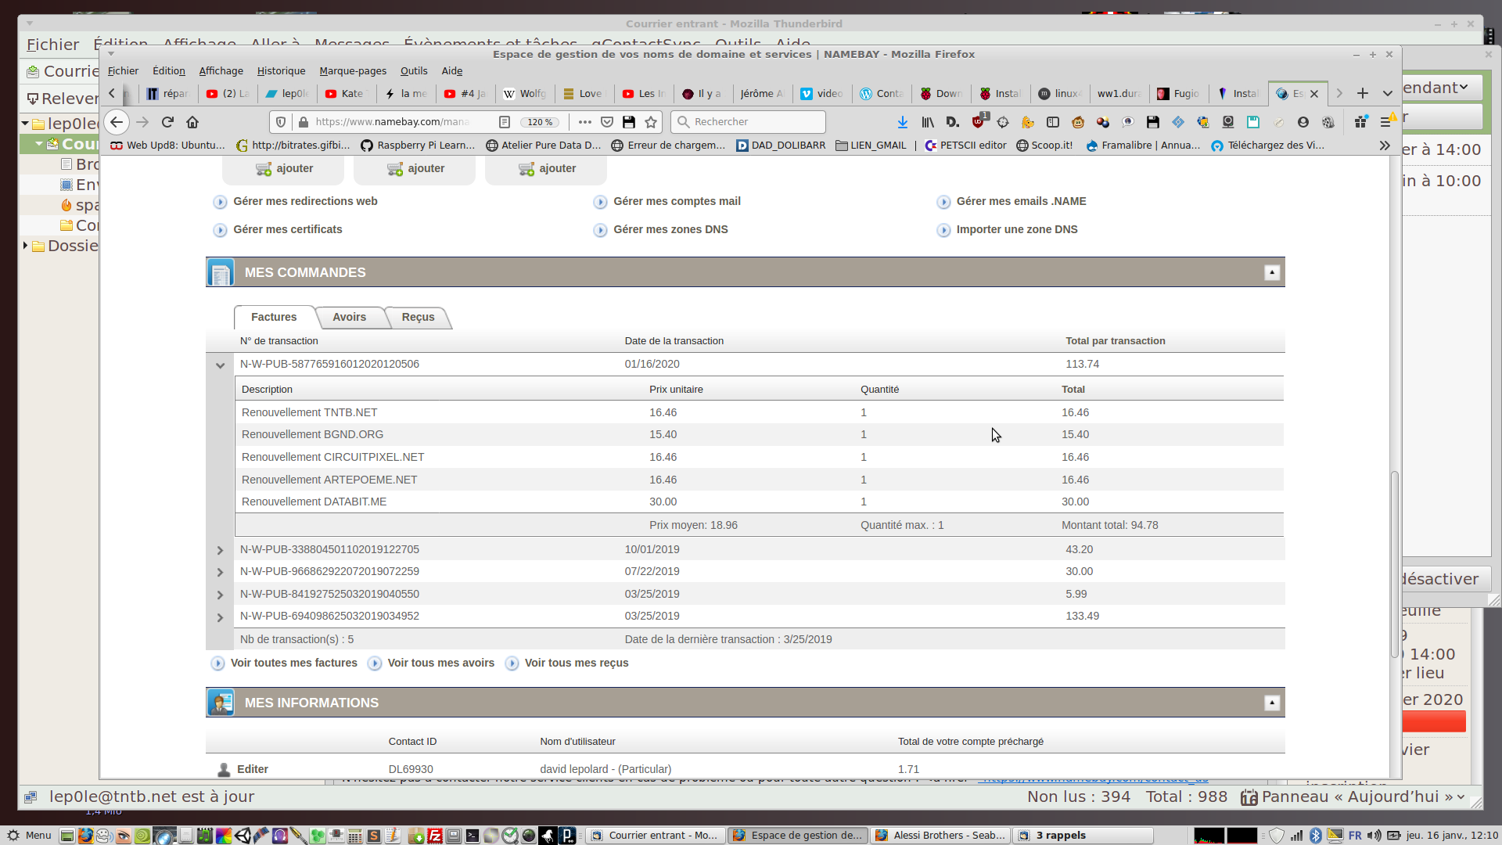Expand the 07/22/2019 transaction row
Image resolution: width=1502 pixels, height=845 pixels.
[x=220, y=572]
